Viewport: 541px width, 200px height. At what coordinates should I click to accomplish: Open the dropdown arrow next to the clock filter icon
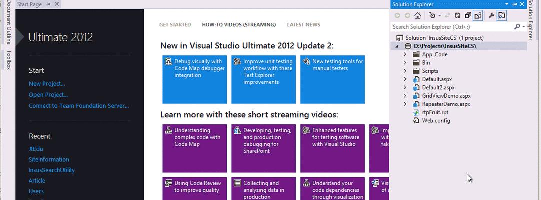[439, 16]
